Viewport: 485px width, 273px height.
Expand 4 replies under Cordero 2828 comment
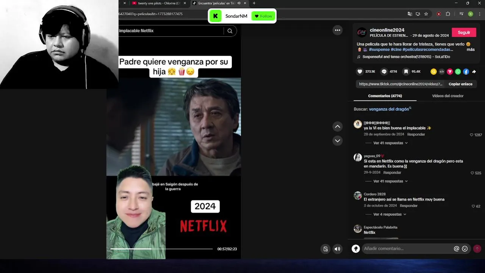[390, 214]
